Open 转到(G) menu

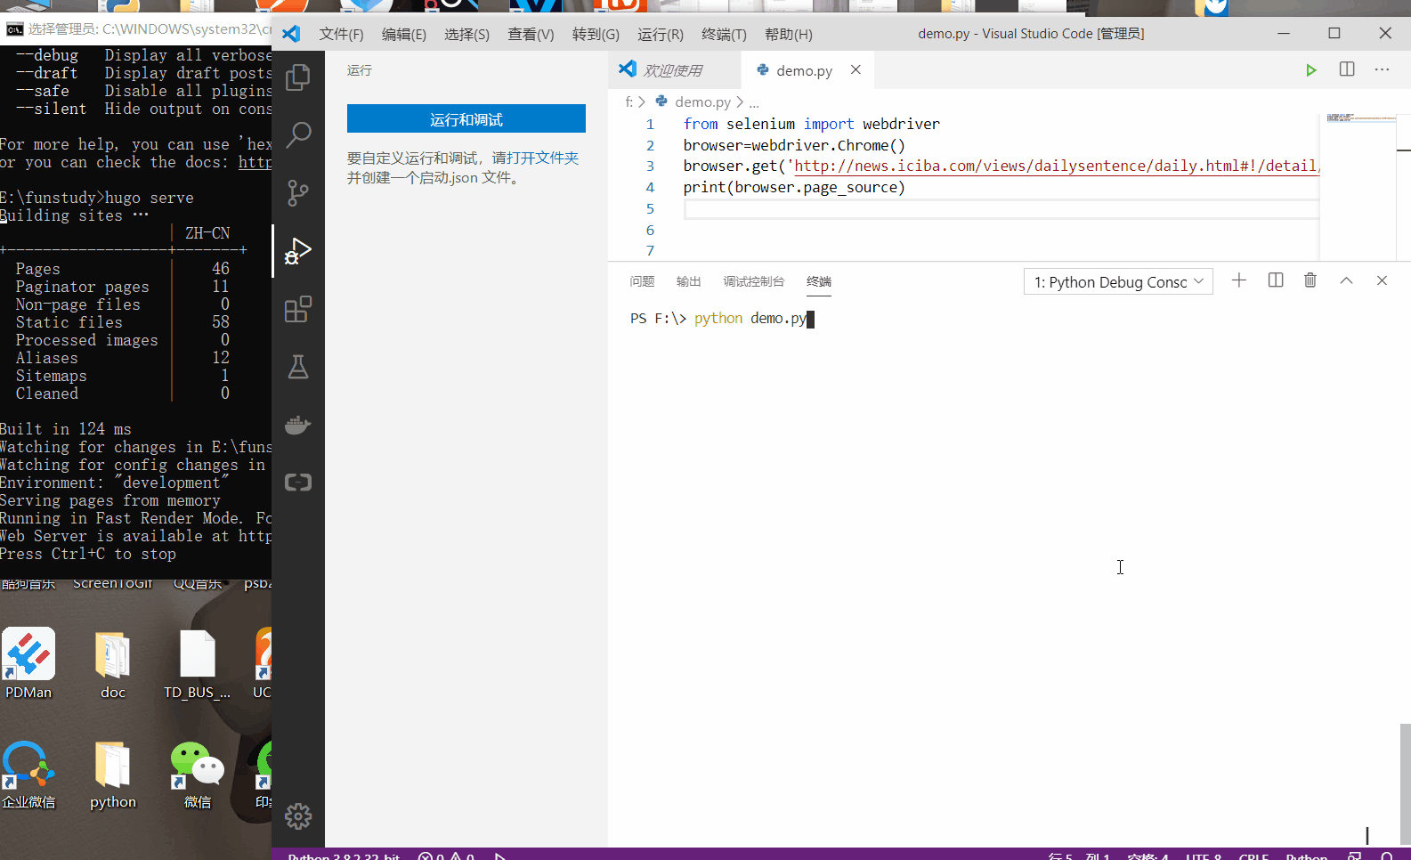pyautogui.click(x=596, y=34)
